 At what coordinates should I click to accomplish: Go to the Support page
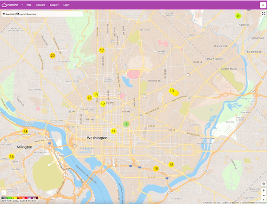point(54,5)
